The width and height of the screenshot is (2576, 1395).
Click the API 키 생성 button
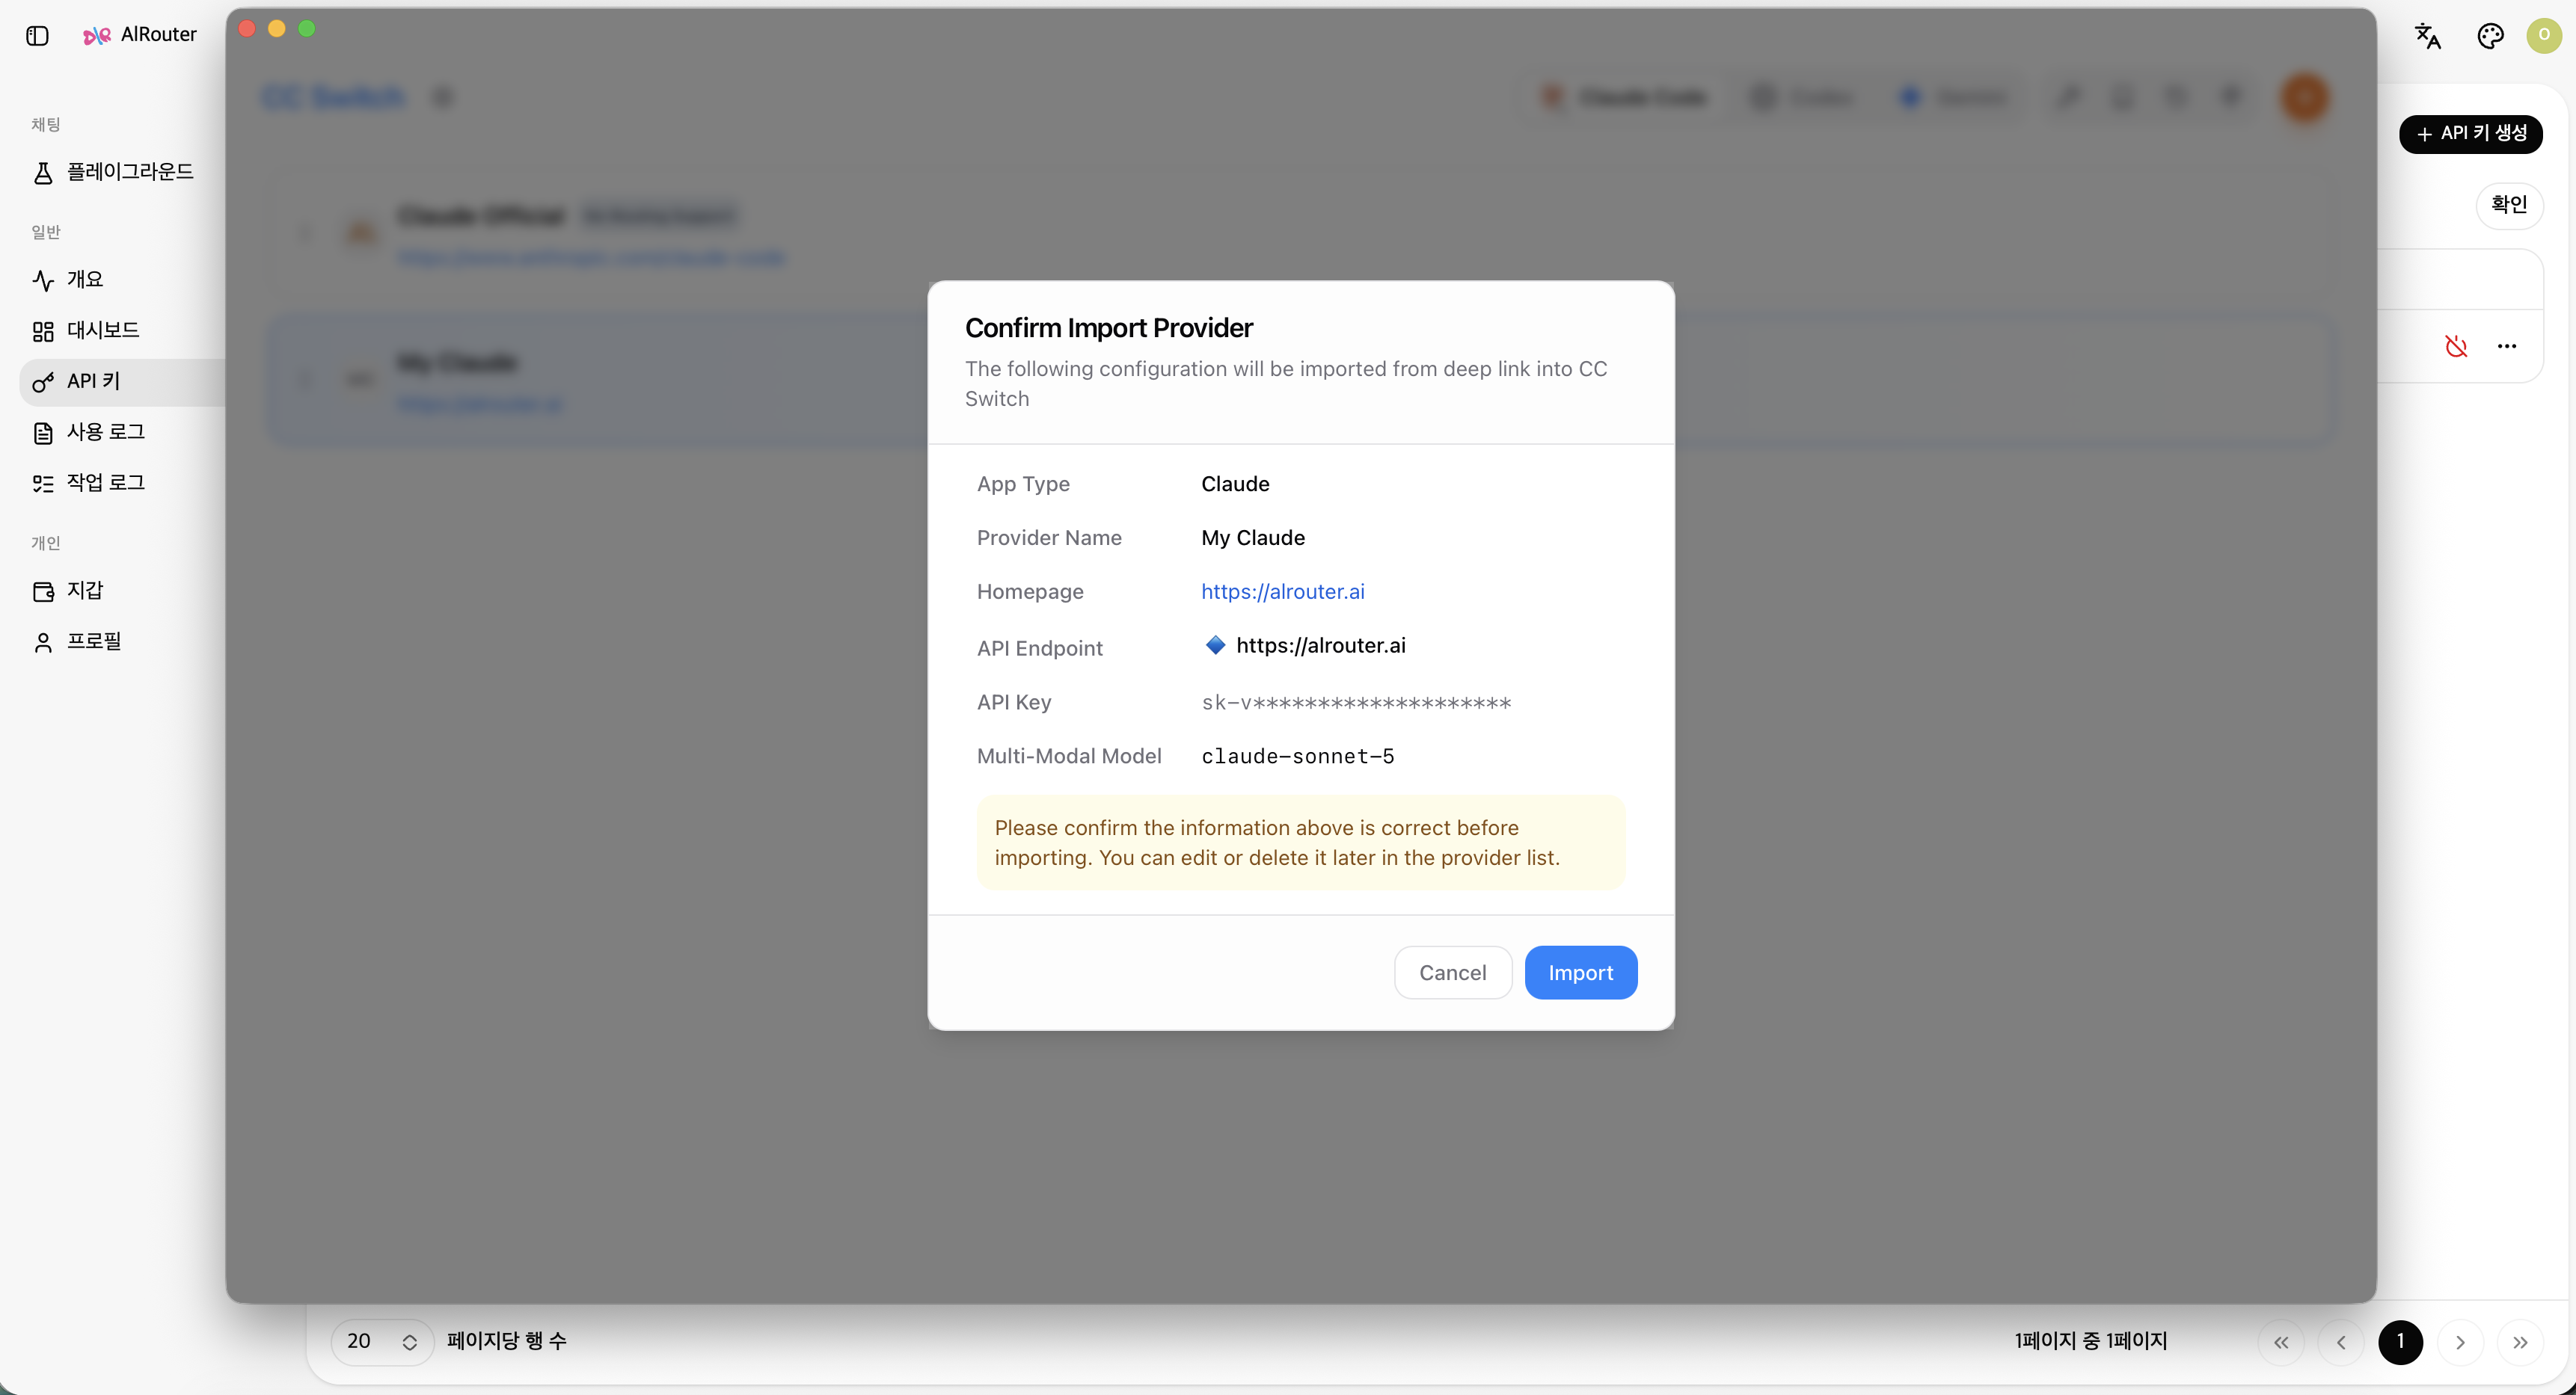point(2470,134)
